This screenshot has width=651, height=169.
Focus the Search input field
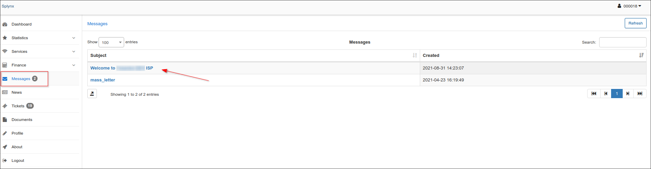622,42
